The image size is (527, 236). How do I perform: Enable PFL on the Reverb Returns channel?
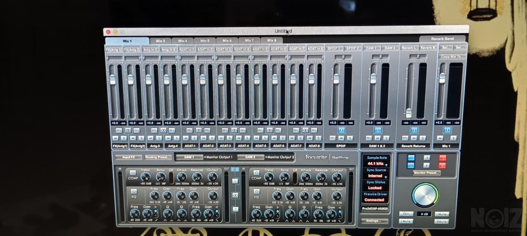click(405, 138)
